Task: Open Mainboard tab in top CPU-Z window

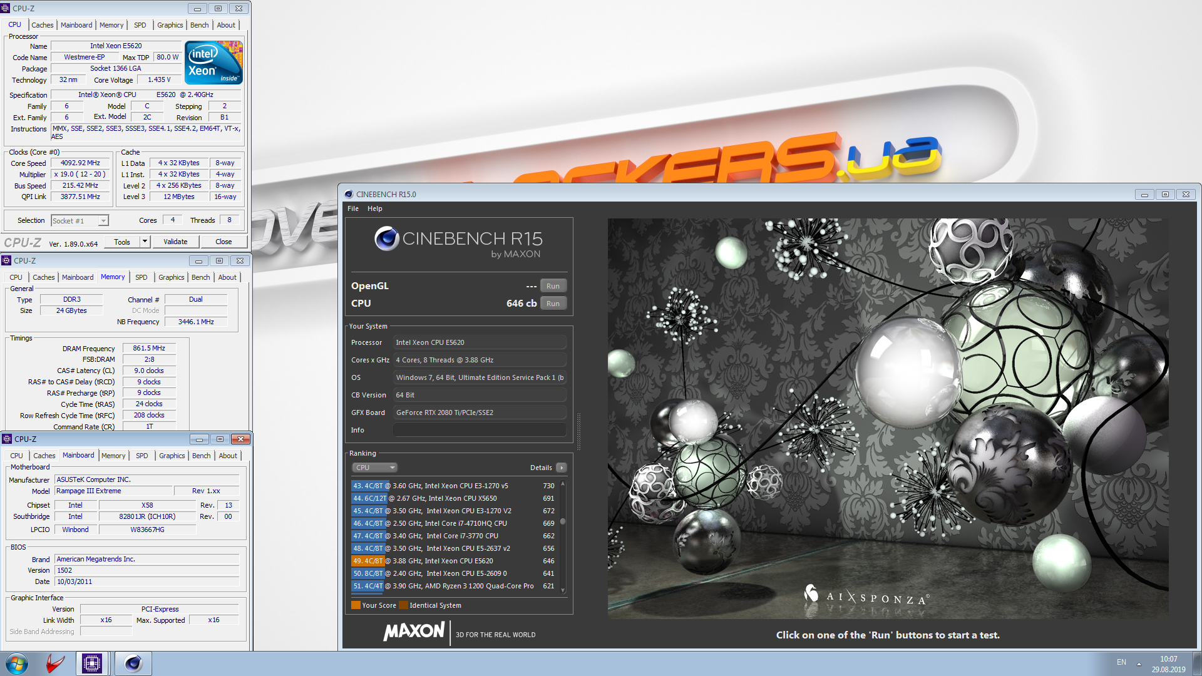Action: tap(76, 25)
